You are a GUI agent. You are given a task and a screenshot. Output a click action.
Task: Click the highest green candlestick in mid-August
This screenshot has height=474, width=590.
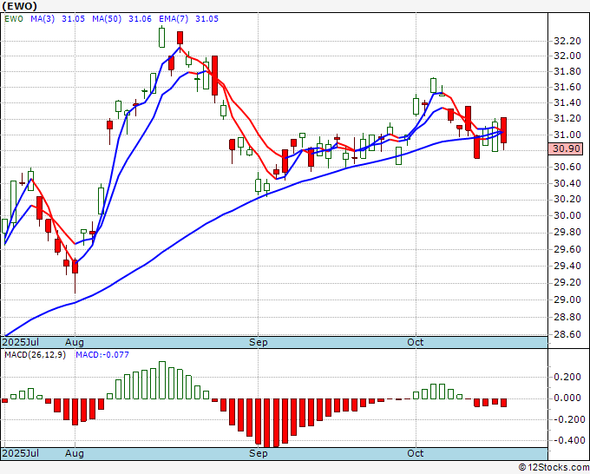pyautogui.click(x=161, y=37)
